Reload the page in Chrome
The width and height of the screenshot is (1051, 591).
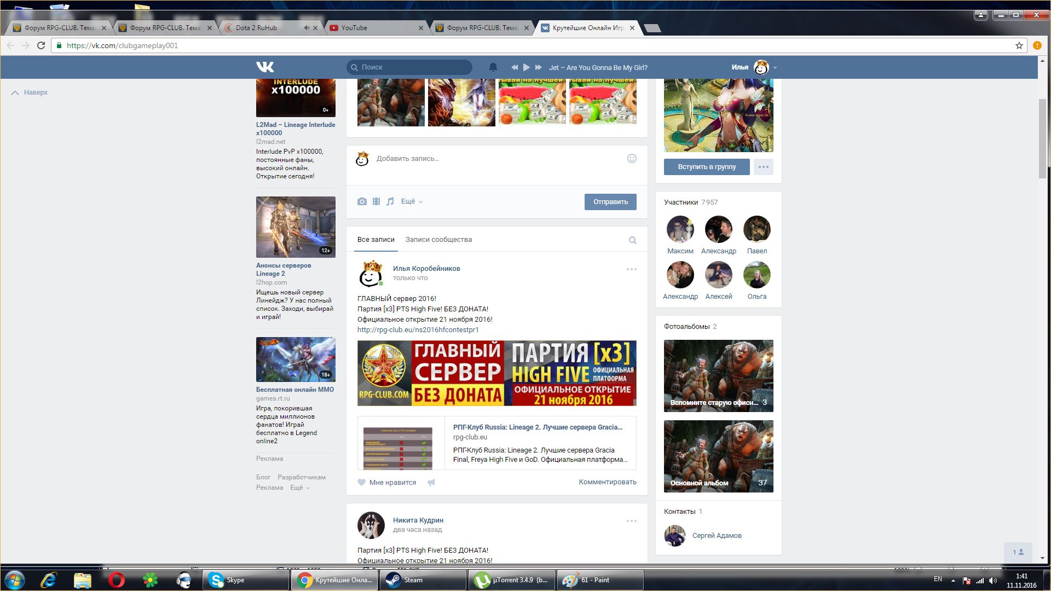(x=41, y=45)
